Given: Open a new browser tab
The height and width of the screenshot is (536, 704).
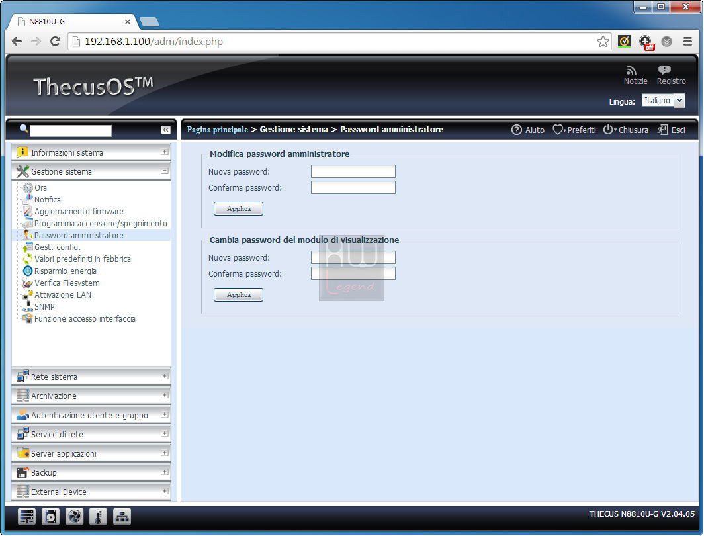Looking at the screenshot, I should click(150, 22).
